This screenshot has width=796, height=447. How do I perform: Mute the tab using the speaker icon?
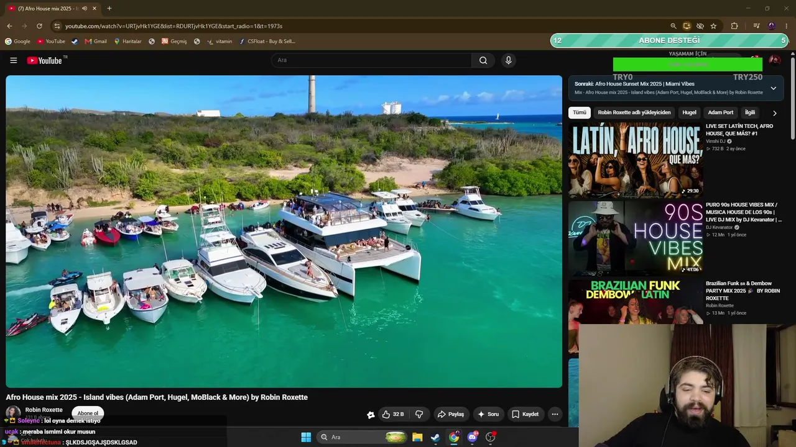[x=85, y=9]
